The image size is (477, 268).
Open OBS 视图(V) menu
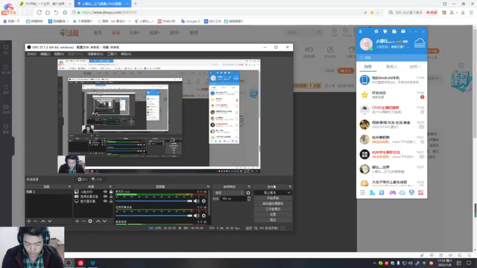pos(58,54)
